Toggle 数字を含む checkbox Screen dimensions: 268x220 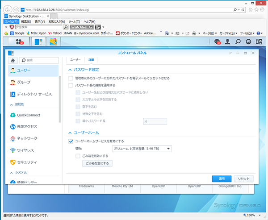point(78,107)
